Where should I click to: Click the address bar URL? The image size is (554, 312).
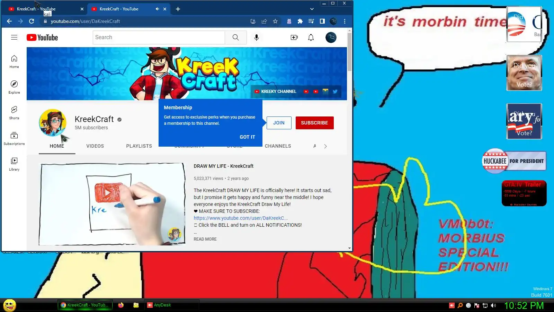tap(85, 21)
